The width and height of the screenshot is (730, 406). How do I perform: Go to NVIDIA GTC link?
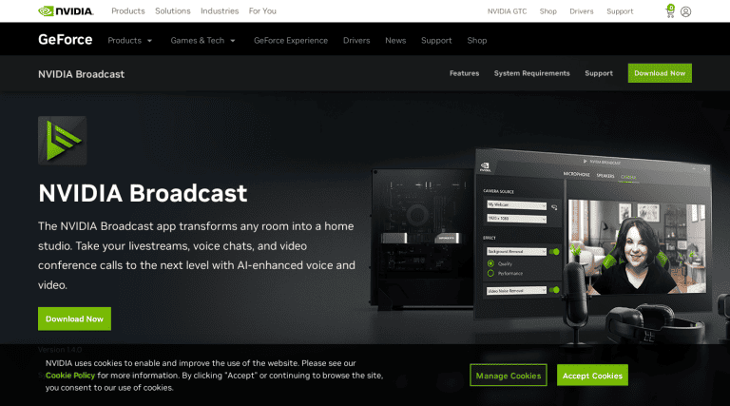pyautogui.click(x=507, y=11)
